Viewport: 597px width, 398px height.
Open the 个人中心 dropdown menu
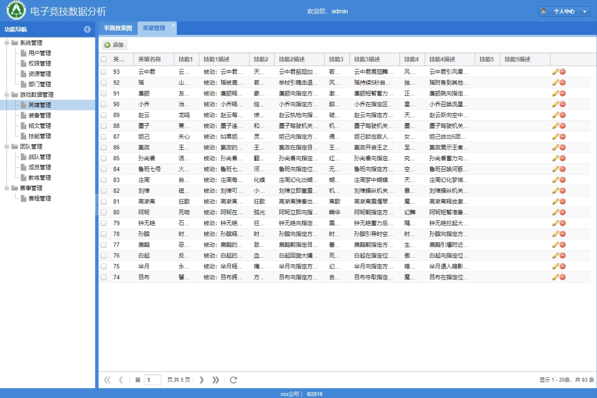564,11
